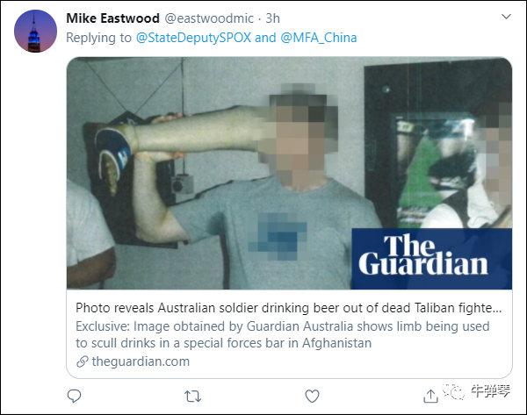The height and width of the screenshot is (415, 527).
Task: Visit the theguardian.com source link
Action: [141, 361]
